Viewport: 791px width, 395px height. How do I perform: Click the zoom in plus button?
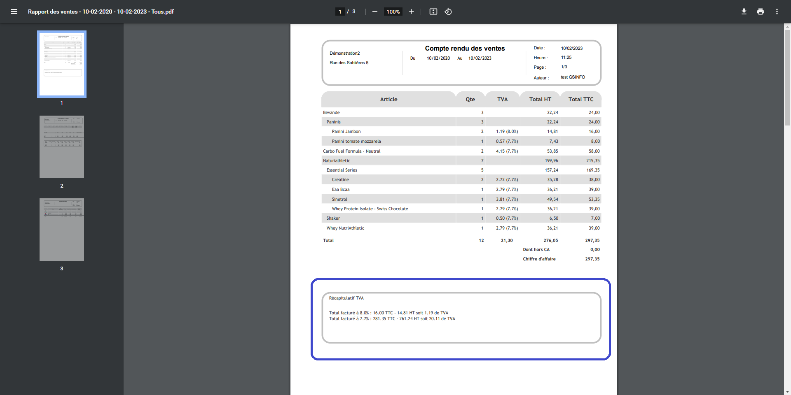[x=411, y=12]
